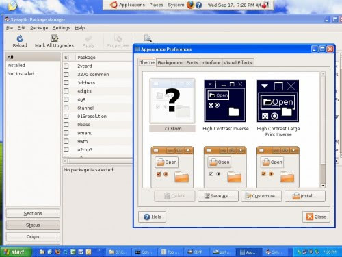The width and height of the screenshot is (342, 257).
Task: Toggle the checkbox next to a2mp3
Action: (66, 150)
